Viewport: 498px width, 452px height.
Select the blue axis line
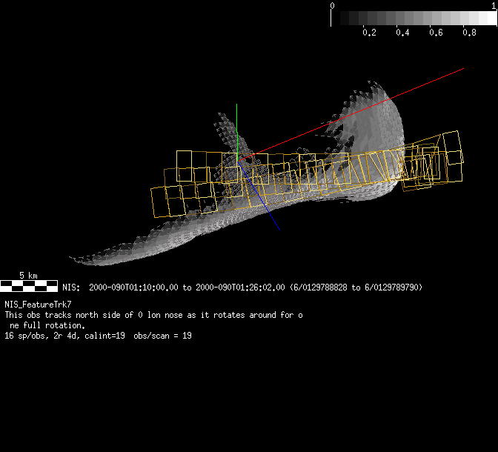(265, 209)
